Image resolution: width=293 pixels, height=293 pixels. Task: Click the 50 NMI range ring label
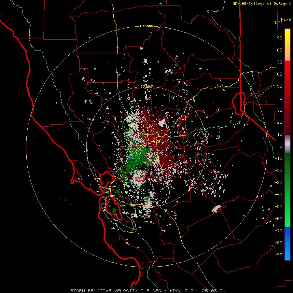tap(146, 86)
